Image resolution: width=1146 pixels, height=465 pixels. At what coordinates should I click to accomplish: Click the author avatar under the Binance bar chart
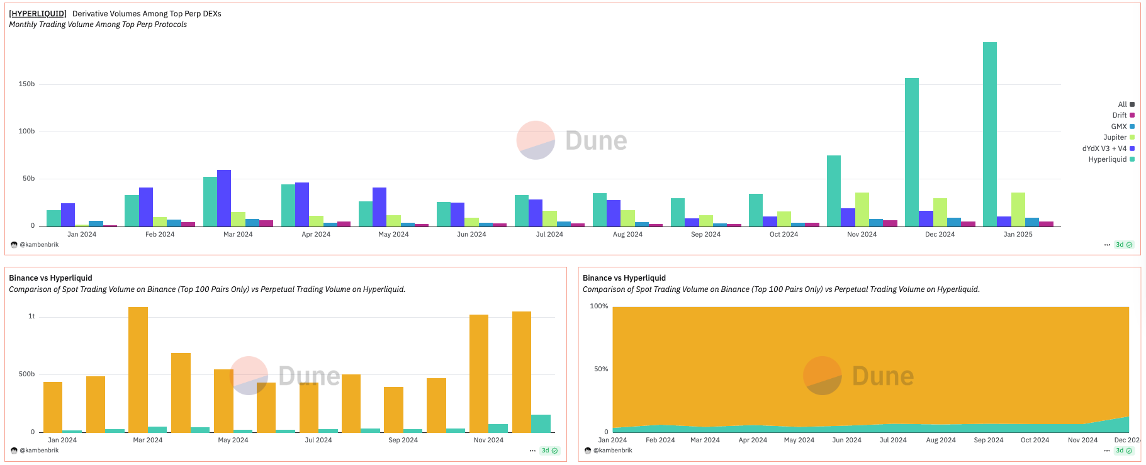14,451
